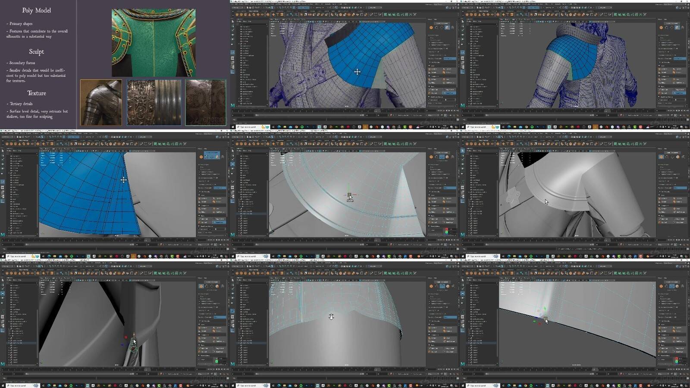The width and height of the screenshot is (690, 388).
Task: Click polygon sphere shelf icon in belt-buckle wireframe frame
Action: [x=237, y=14]
